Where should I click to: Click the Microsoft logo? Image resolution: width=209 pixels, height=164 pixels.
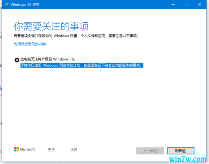pos(25,149)
